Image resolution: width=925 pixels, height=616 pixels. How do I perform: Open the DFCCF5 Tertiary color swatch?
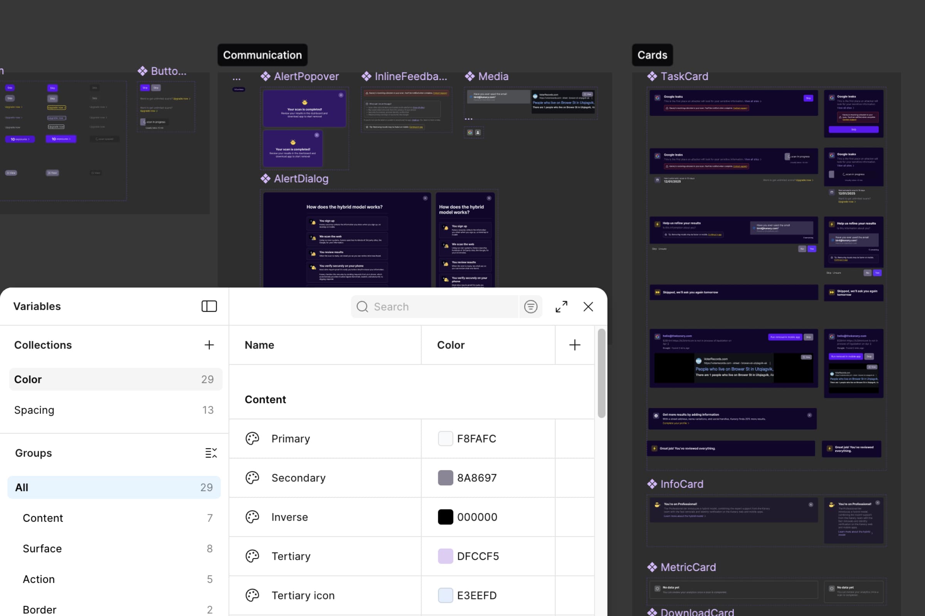pyautogui.click(x=445, y=556)
